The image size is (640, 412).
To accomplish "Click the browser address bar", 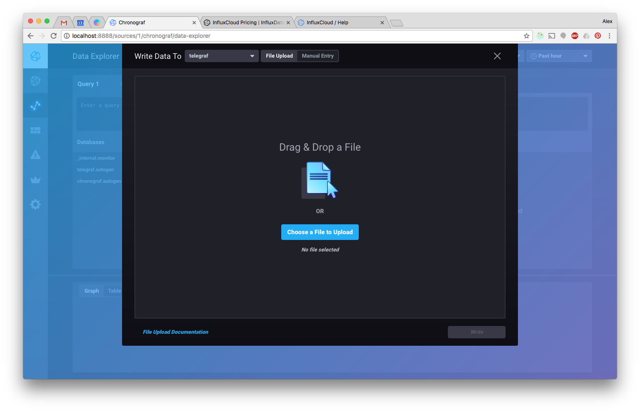I will click(297, 36).
